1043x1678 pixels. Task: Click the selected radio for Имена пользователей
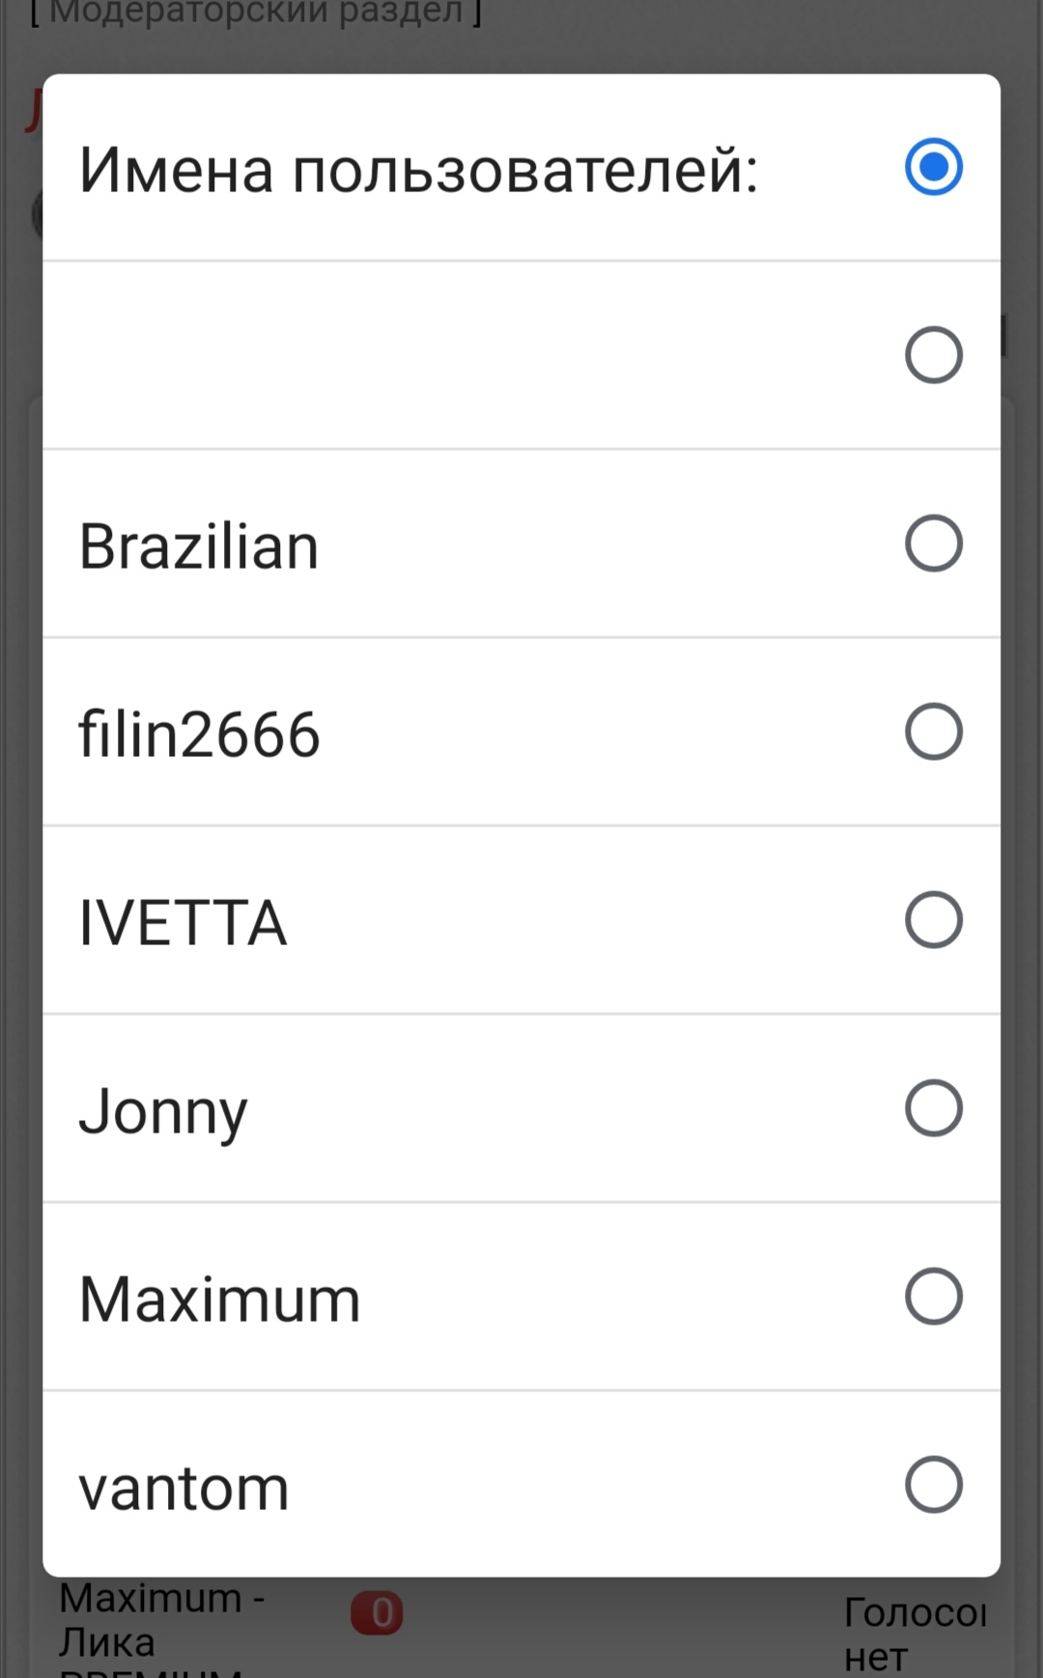pyautogui.click(x=933, y=167)
